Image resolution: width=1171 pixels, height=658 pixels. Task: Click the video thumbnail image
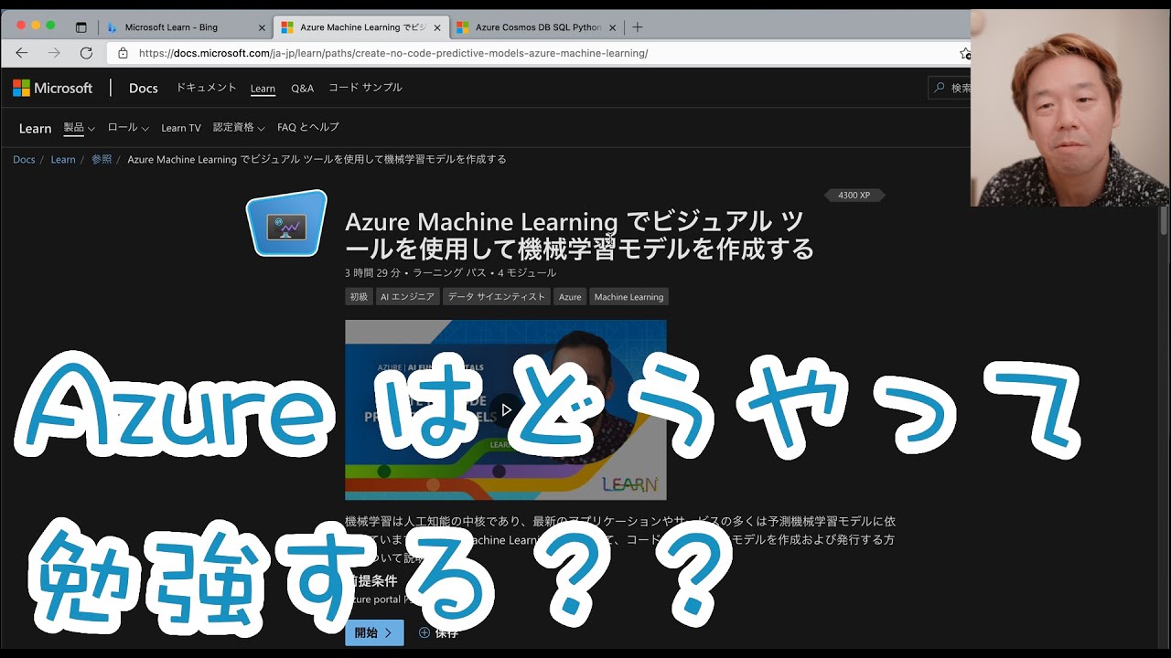click(x=506, y=409)
